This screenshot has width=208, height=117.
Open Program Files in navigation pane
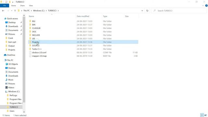point(15,99)
